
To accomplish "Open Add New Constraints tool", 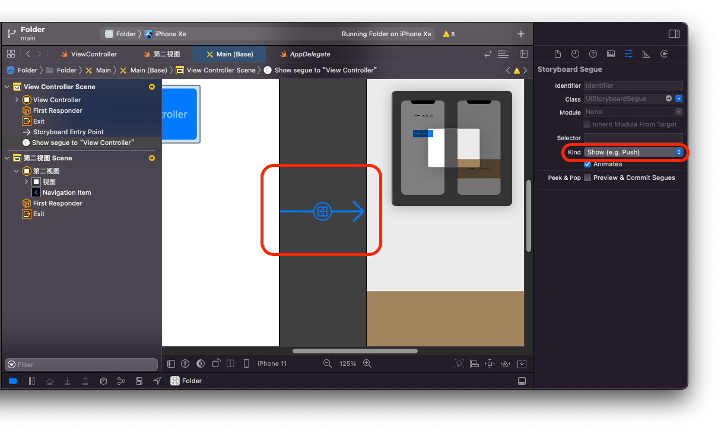I will coord(490,364).
